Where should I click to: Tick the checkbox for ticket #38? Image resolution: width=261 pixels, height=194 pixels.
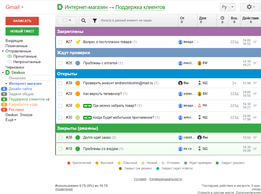(60, 137)
